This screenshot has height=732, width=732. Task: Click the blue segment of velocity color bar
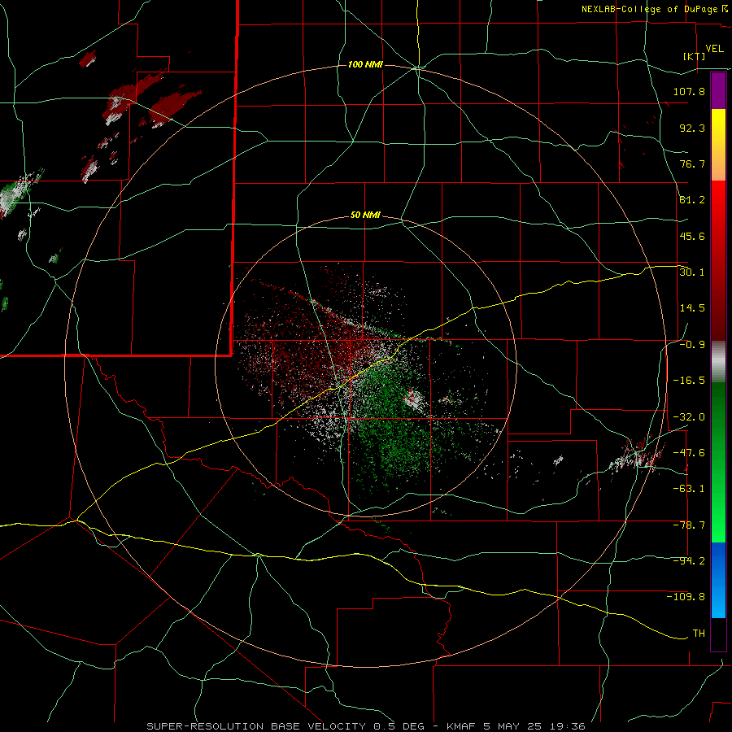click(x=718, y=580)
